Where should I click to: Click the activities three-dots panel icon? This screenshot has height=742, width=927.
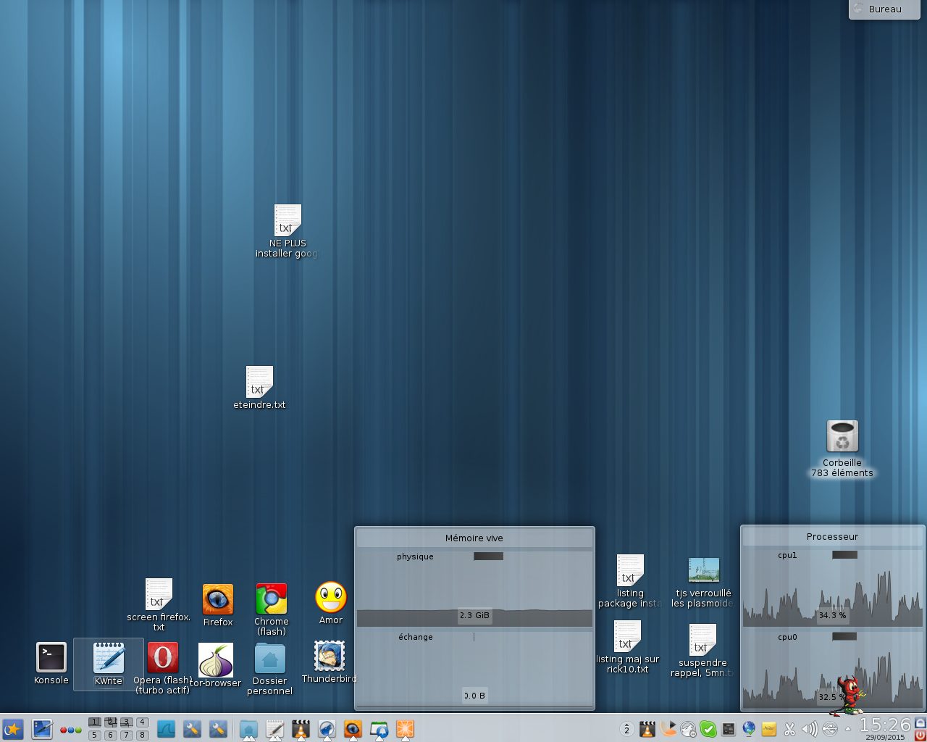coord(70,730)
